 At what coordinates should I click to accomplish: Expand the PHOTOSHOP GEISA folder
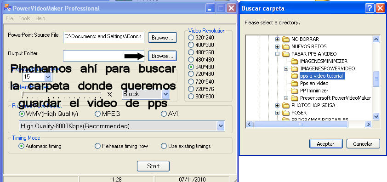pyautogui.click(x=278, y=105)
